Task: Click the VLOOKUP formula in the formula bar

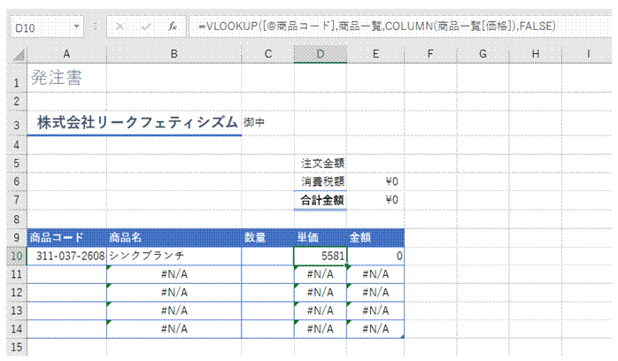Action: (x=377, y=27)
